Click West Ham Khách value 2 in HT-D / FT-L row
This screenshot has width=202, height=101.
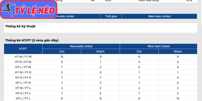click(x=178, y=93)
